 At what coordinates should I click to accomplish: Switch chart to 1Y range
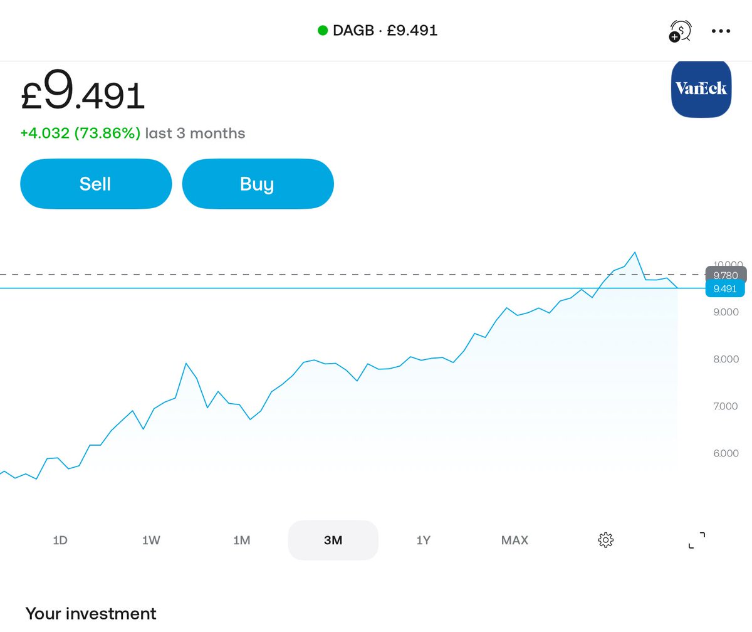coord(424,540)
